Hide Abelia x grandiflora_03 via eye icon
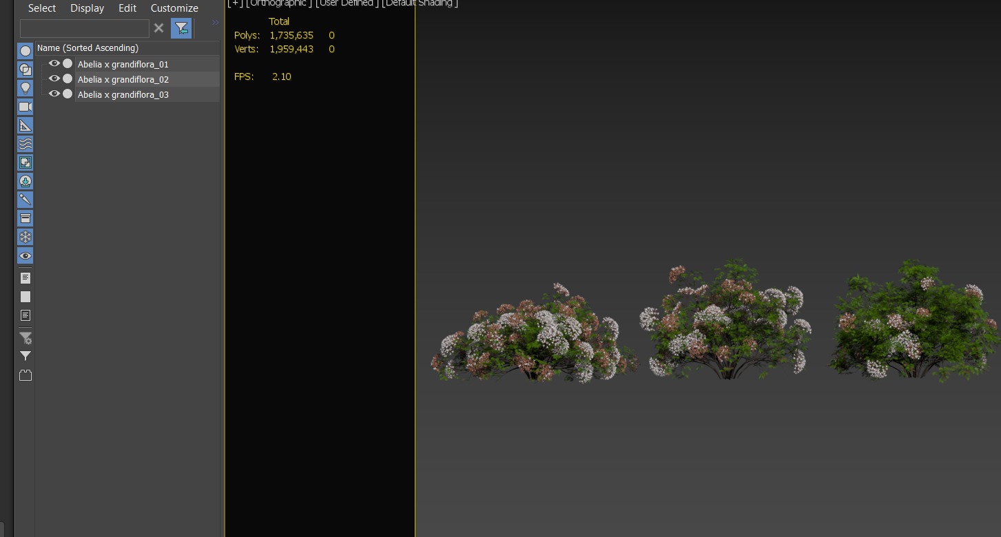 [54, 94]
